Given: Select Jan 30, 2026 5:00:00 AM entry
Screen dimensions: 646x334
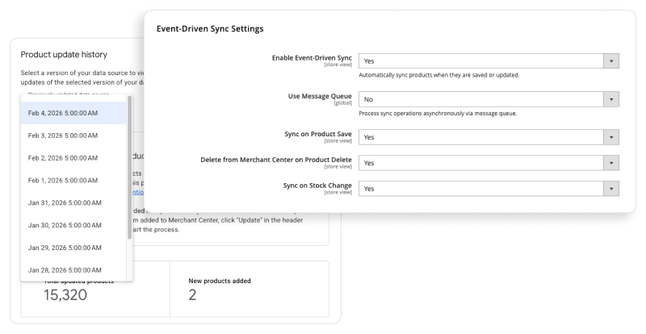Looking at the screenshot, I should [73, 224].
